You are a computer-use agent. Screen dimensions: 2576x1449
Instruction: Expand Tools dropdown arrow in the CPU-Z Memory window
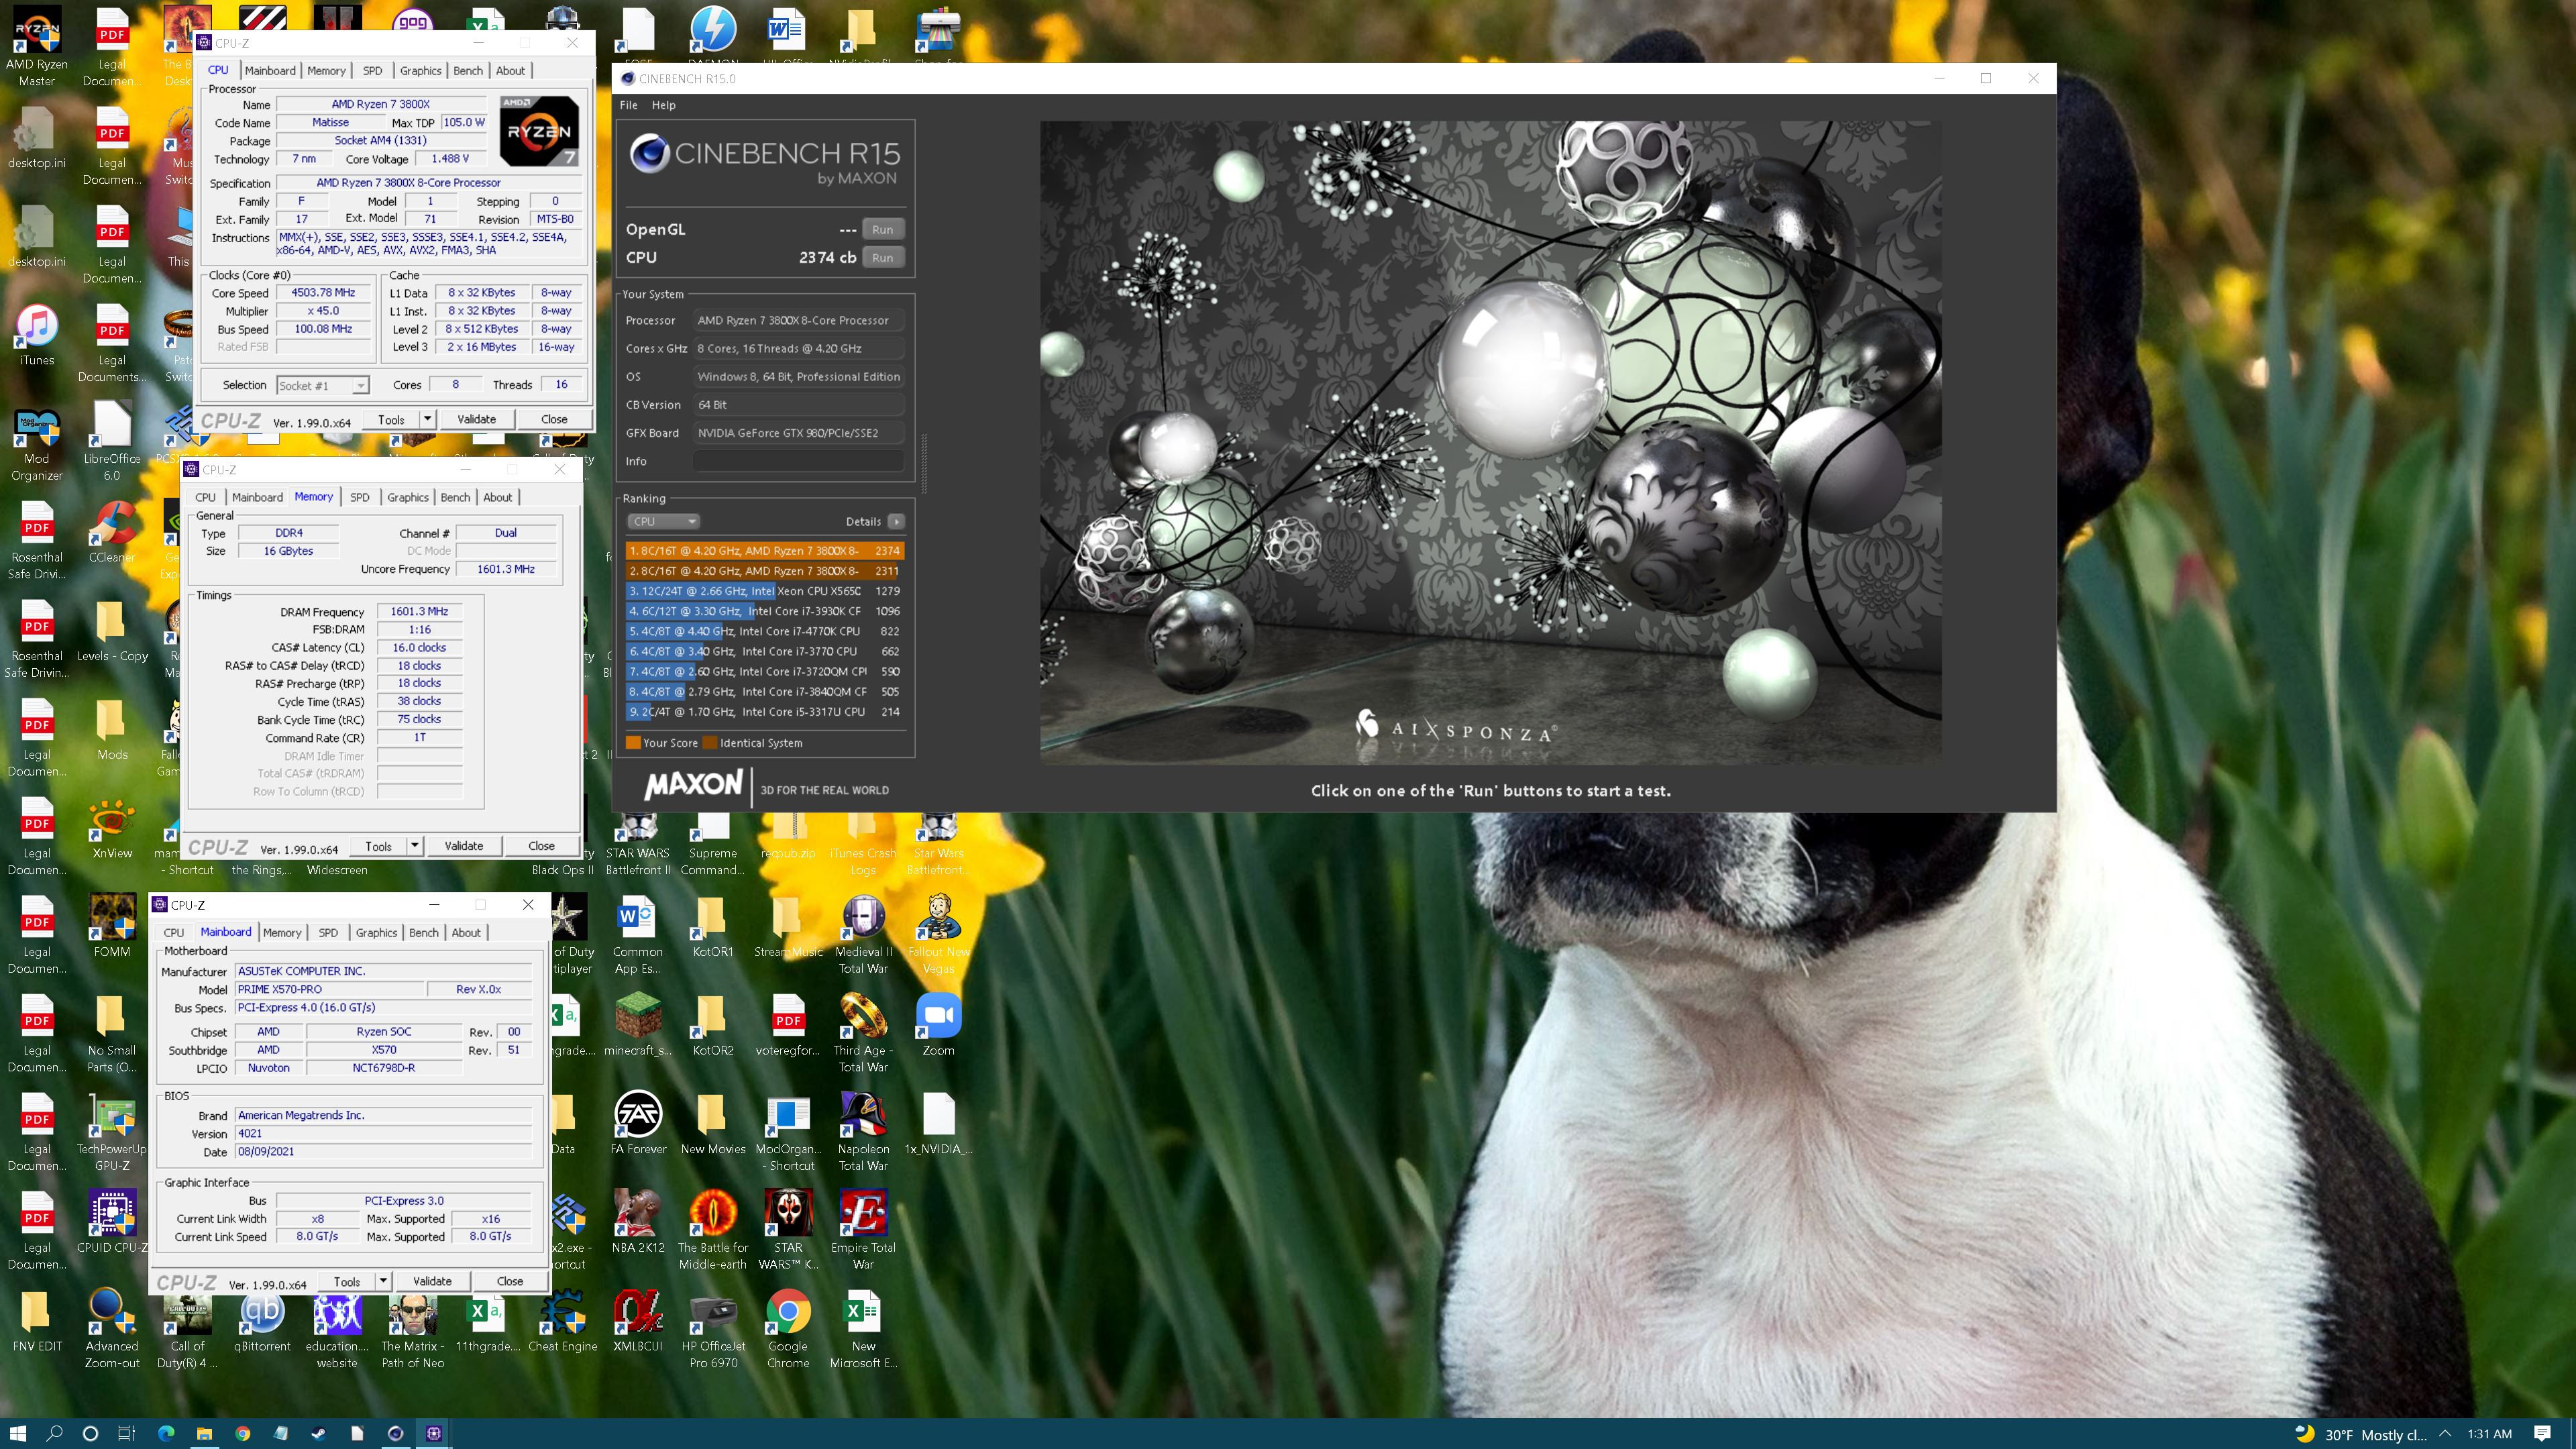(415, 846)
